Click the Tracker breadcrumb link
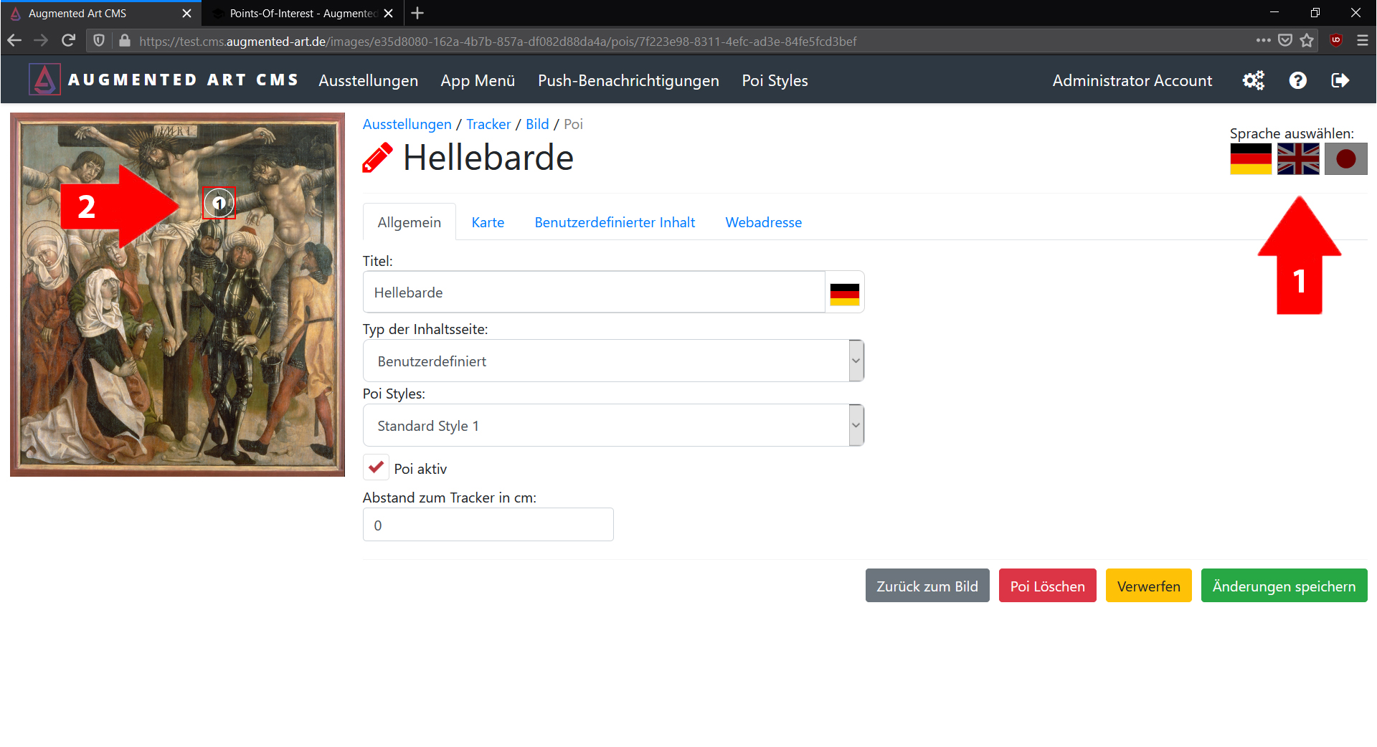Viewport: 1377px width, 747px height. (488, 124)
